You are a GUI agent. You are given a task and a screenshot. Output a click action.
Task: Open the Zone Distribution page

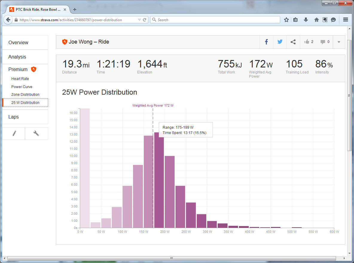point(25,95)
